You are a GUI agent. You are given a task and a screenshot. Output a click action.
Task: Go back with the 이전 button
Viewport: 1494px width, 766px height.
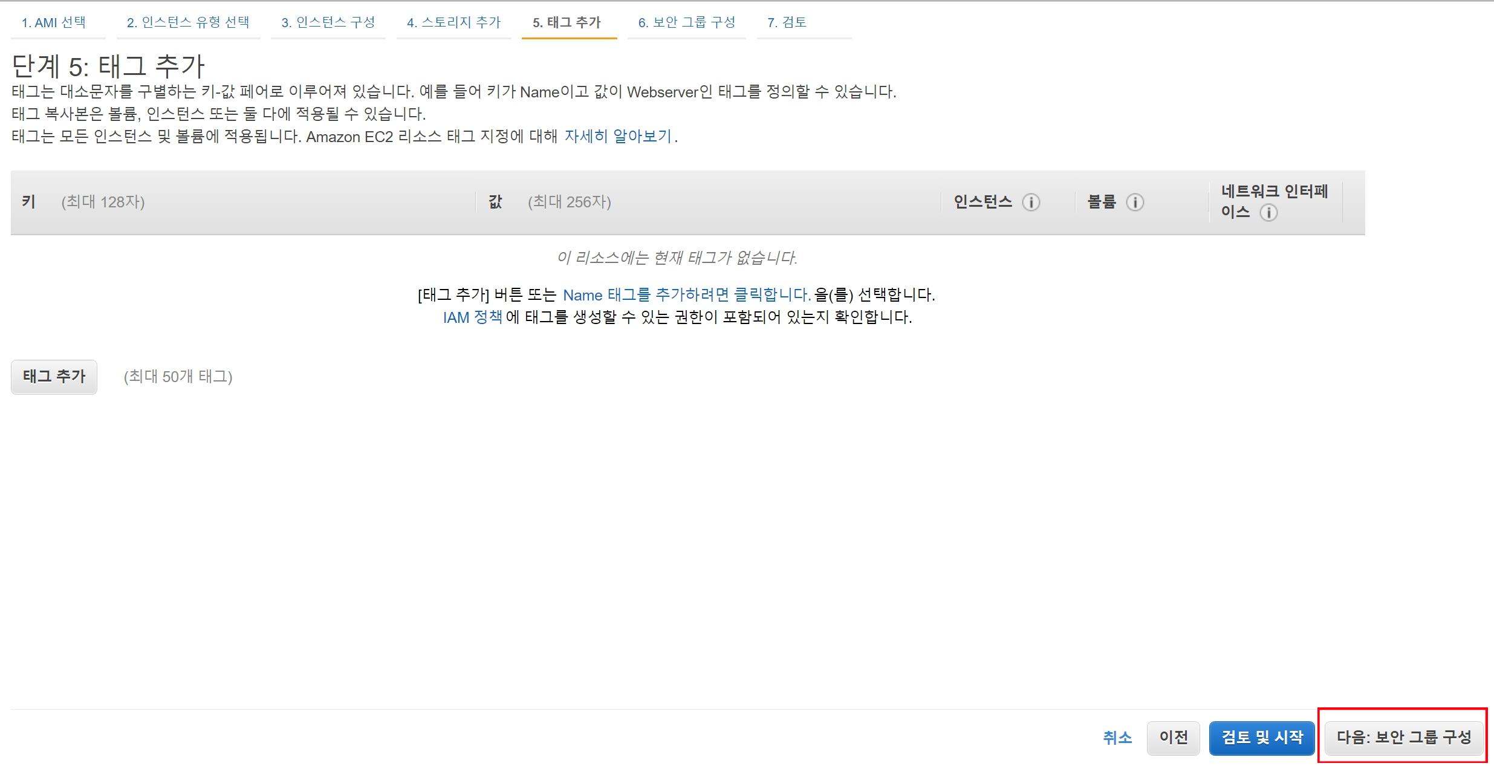(1173, 738)
